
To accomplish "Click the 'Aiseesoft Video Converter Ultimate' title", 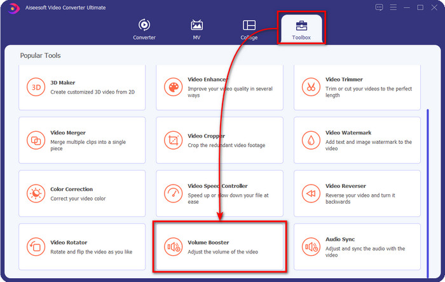I will 65,8.
